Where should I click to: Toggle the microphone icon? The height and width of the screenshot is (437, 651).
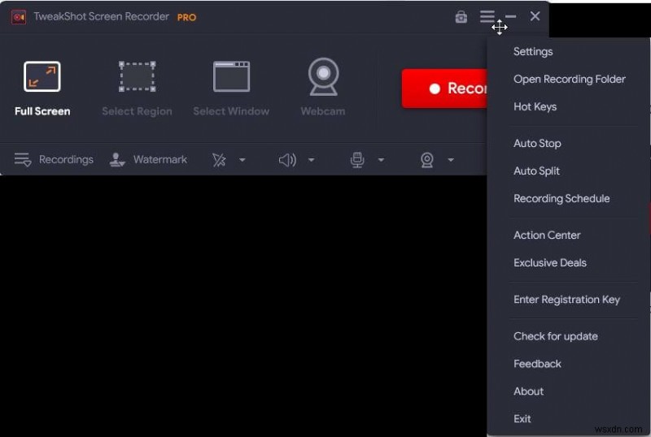[357, 160]
